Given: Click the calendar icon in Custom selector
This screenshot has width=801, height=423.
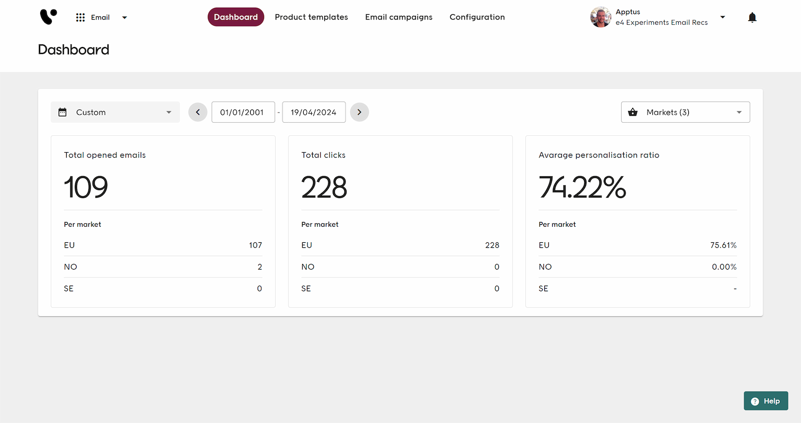Looking at the screenshot, I should (62, 112).
